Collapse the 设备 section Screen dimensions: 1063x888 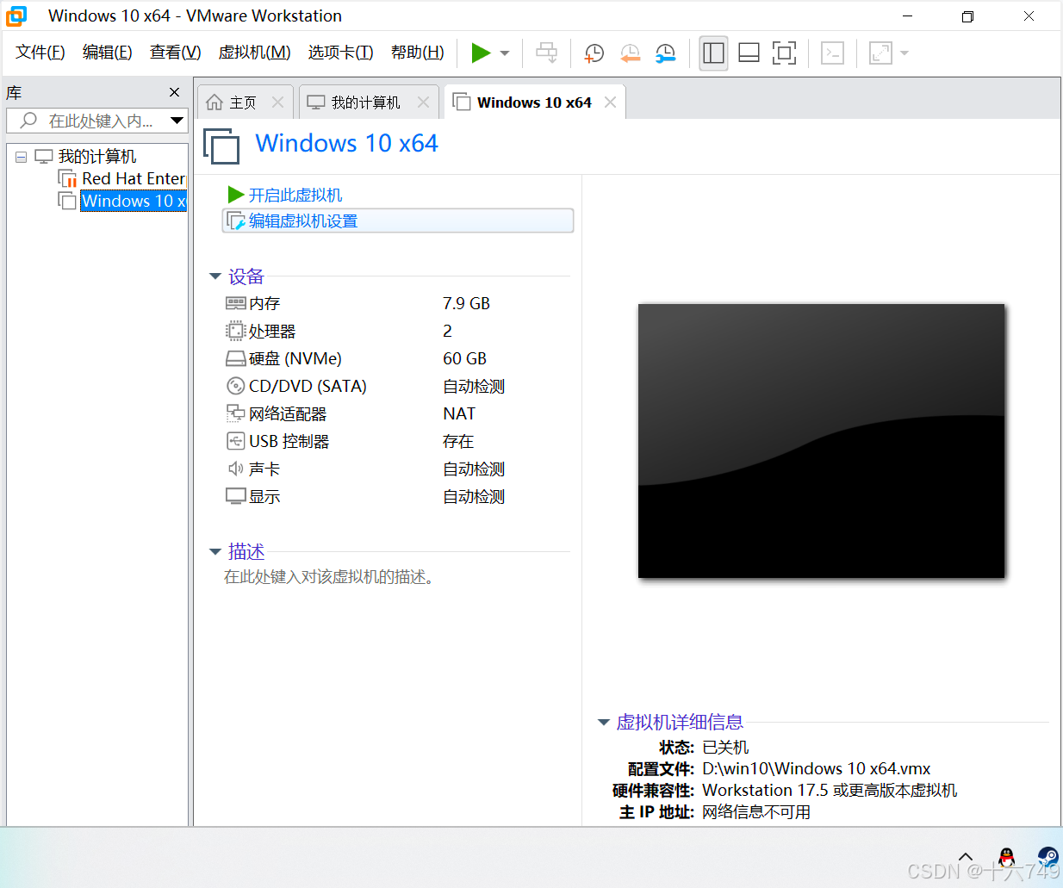[x=215, y=276]
